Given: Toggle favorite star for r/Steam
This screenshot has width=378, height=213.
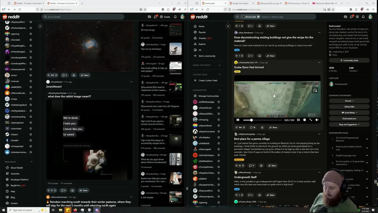Looking at the screenshot, I should 30,135.
